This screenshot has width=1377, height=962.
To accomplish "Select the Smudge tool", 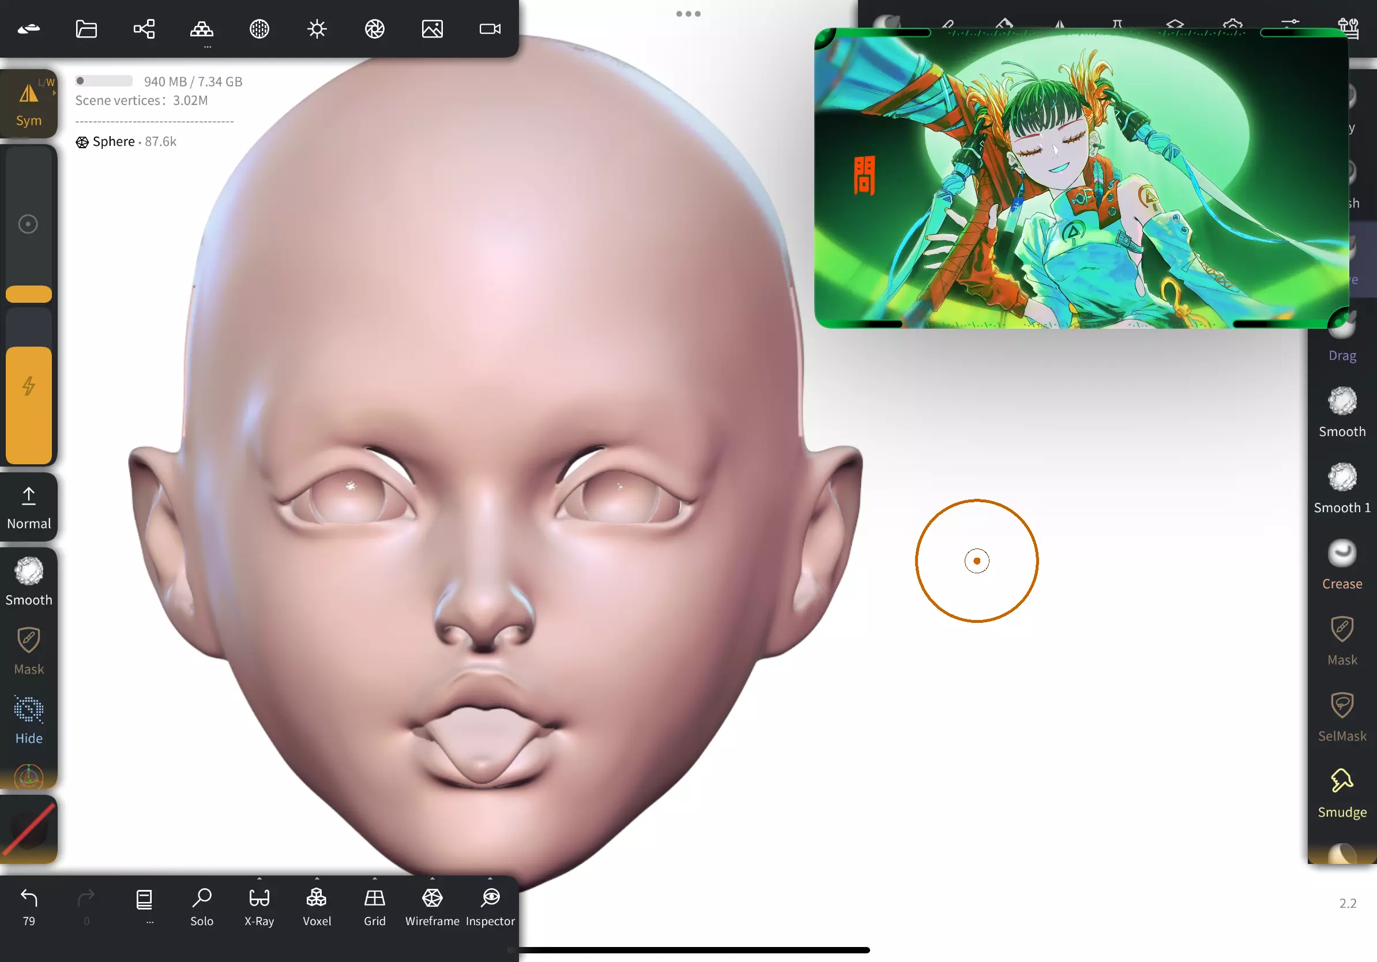I will click(x=1342, y=794).
